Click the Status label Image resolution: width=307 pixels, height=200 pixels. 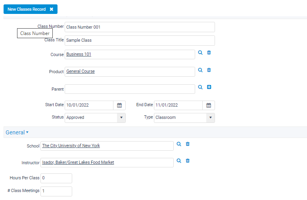[58, 117]
